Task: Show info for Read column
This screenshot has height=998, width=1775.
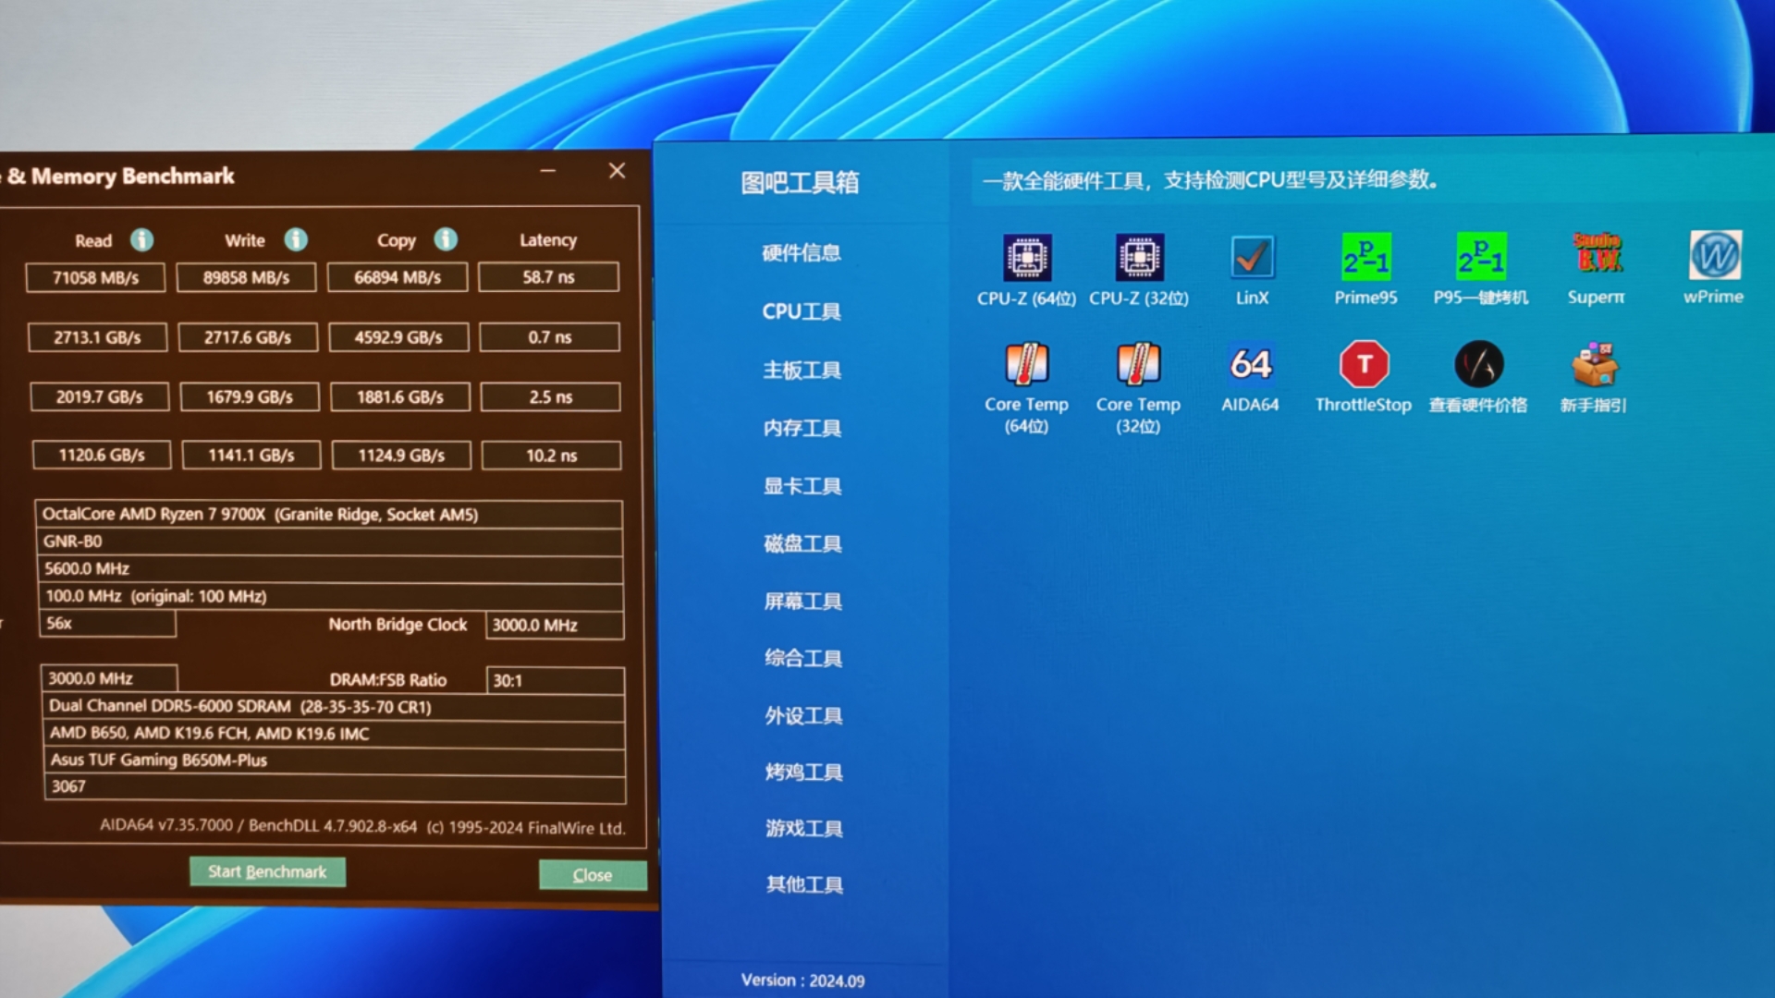Action: tap(141, 240)
